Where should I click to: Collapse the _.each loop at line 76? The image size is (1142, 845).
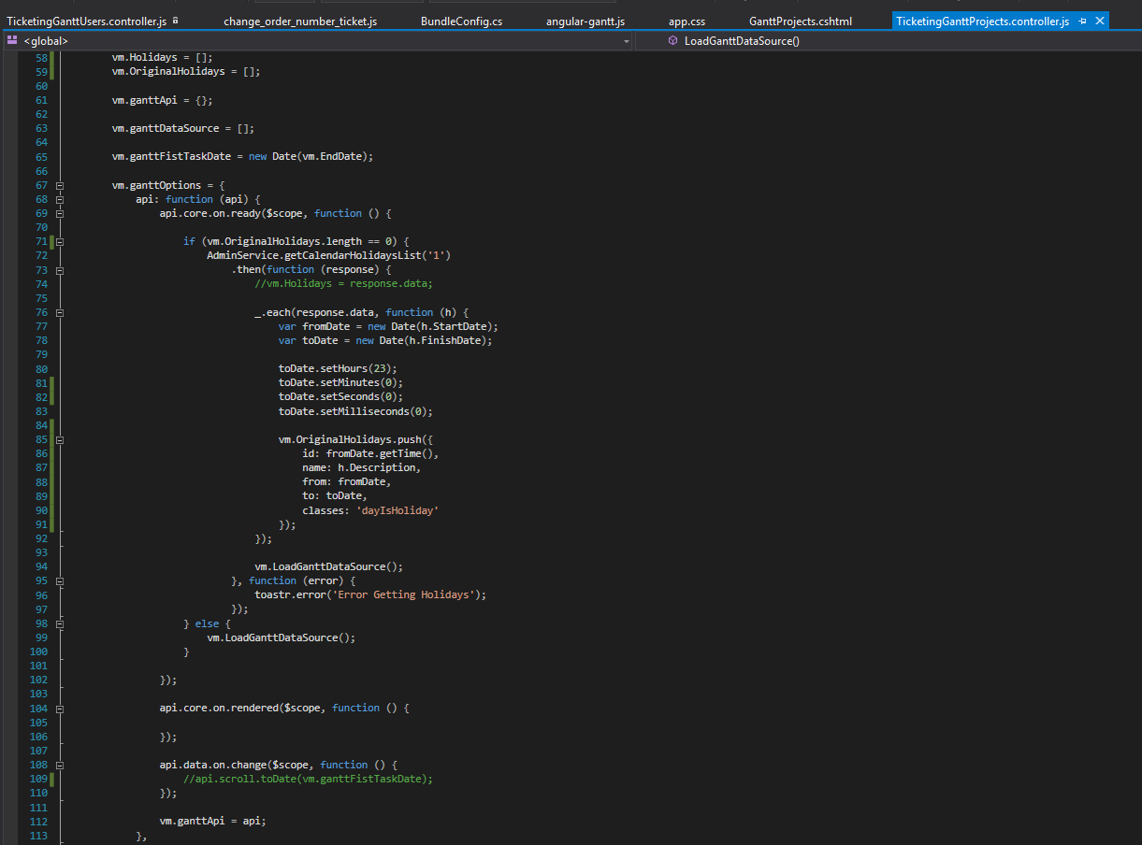tap(58, 311)
